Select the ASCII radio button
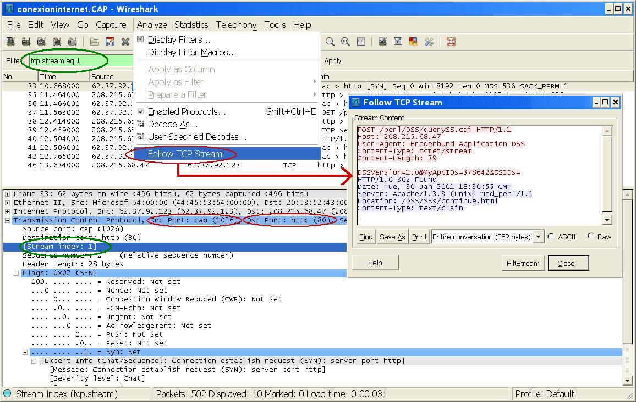Image resolution: width=636 pixels, height=402 pixels. pos(551,237)
